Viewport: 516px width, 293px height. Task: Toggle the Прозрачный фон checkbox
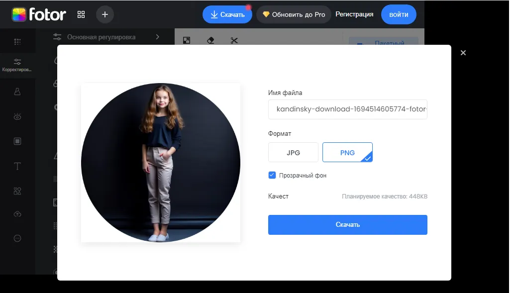click(x=272, y=175)
